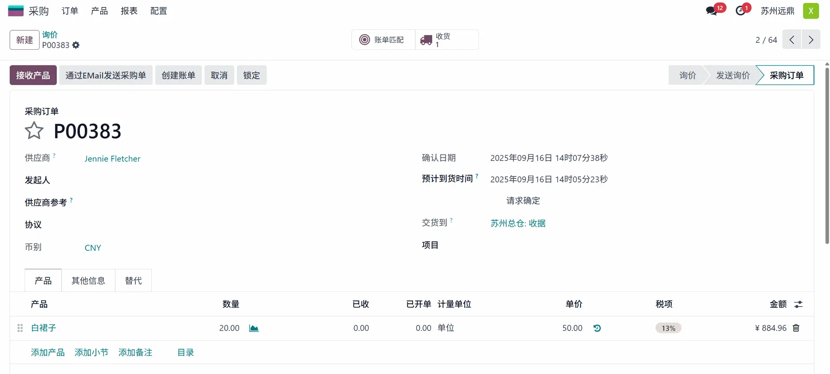Screen dimensions: 830x374
Task: Click the unit price history reset icon
Action: [x=597, y=329]
